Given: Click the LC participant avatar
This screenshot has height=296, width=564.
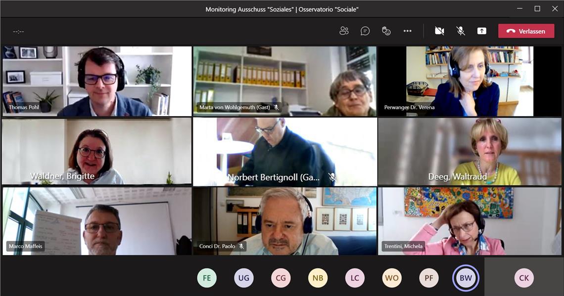Looking at the screenshot, I should point(355,278).
